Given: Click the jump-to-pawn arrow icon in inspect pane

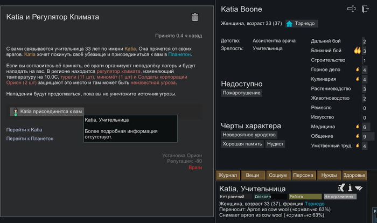Looking at the screenshot, I should [341, 187].
